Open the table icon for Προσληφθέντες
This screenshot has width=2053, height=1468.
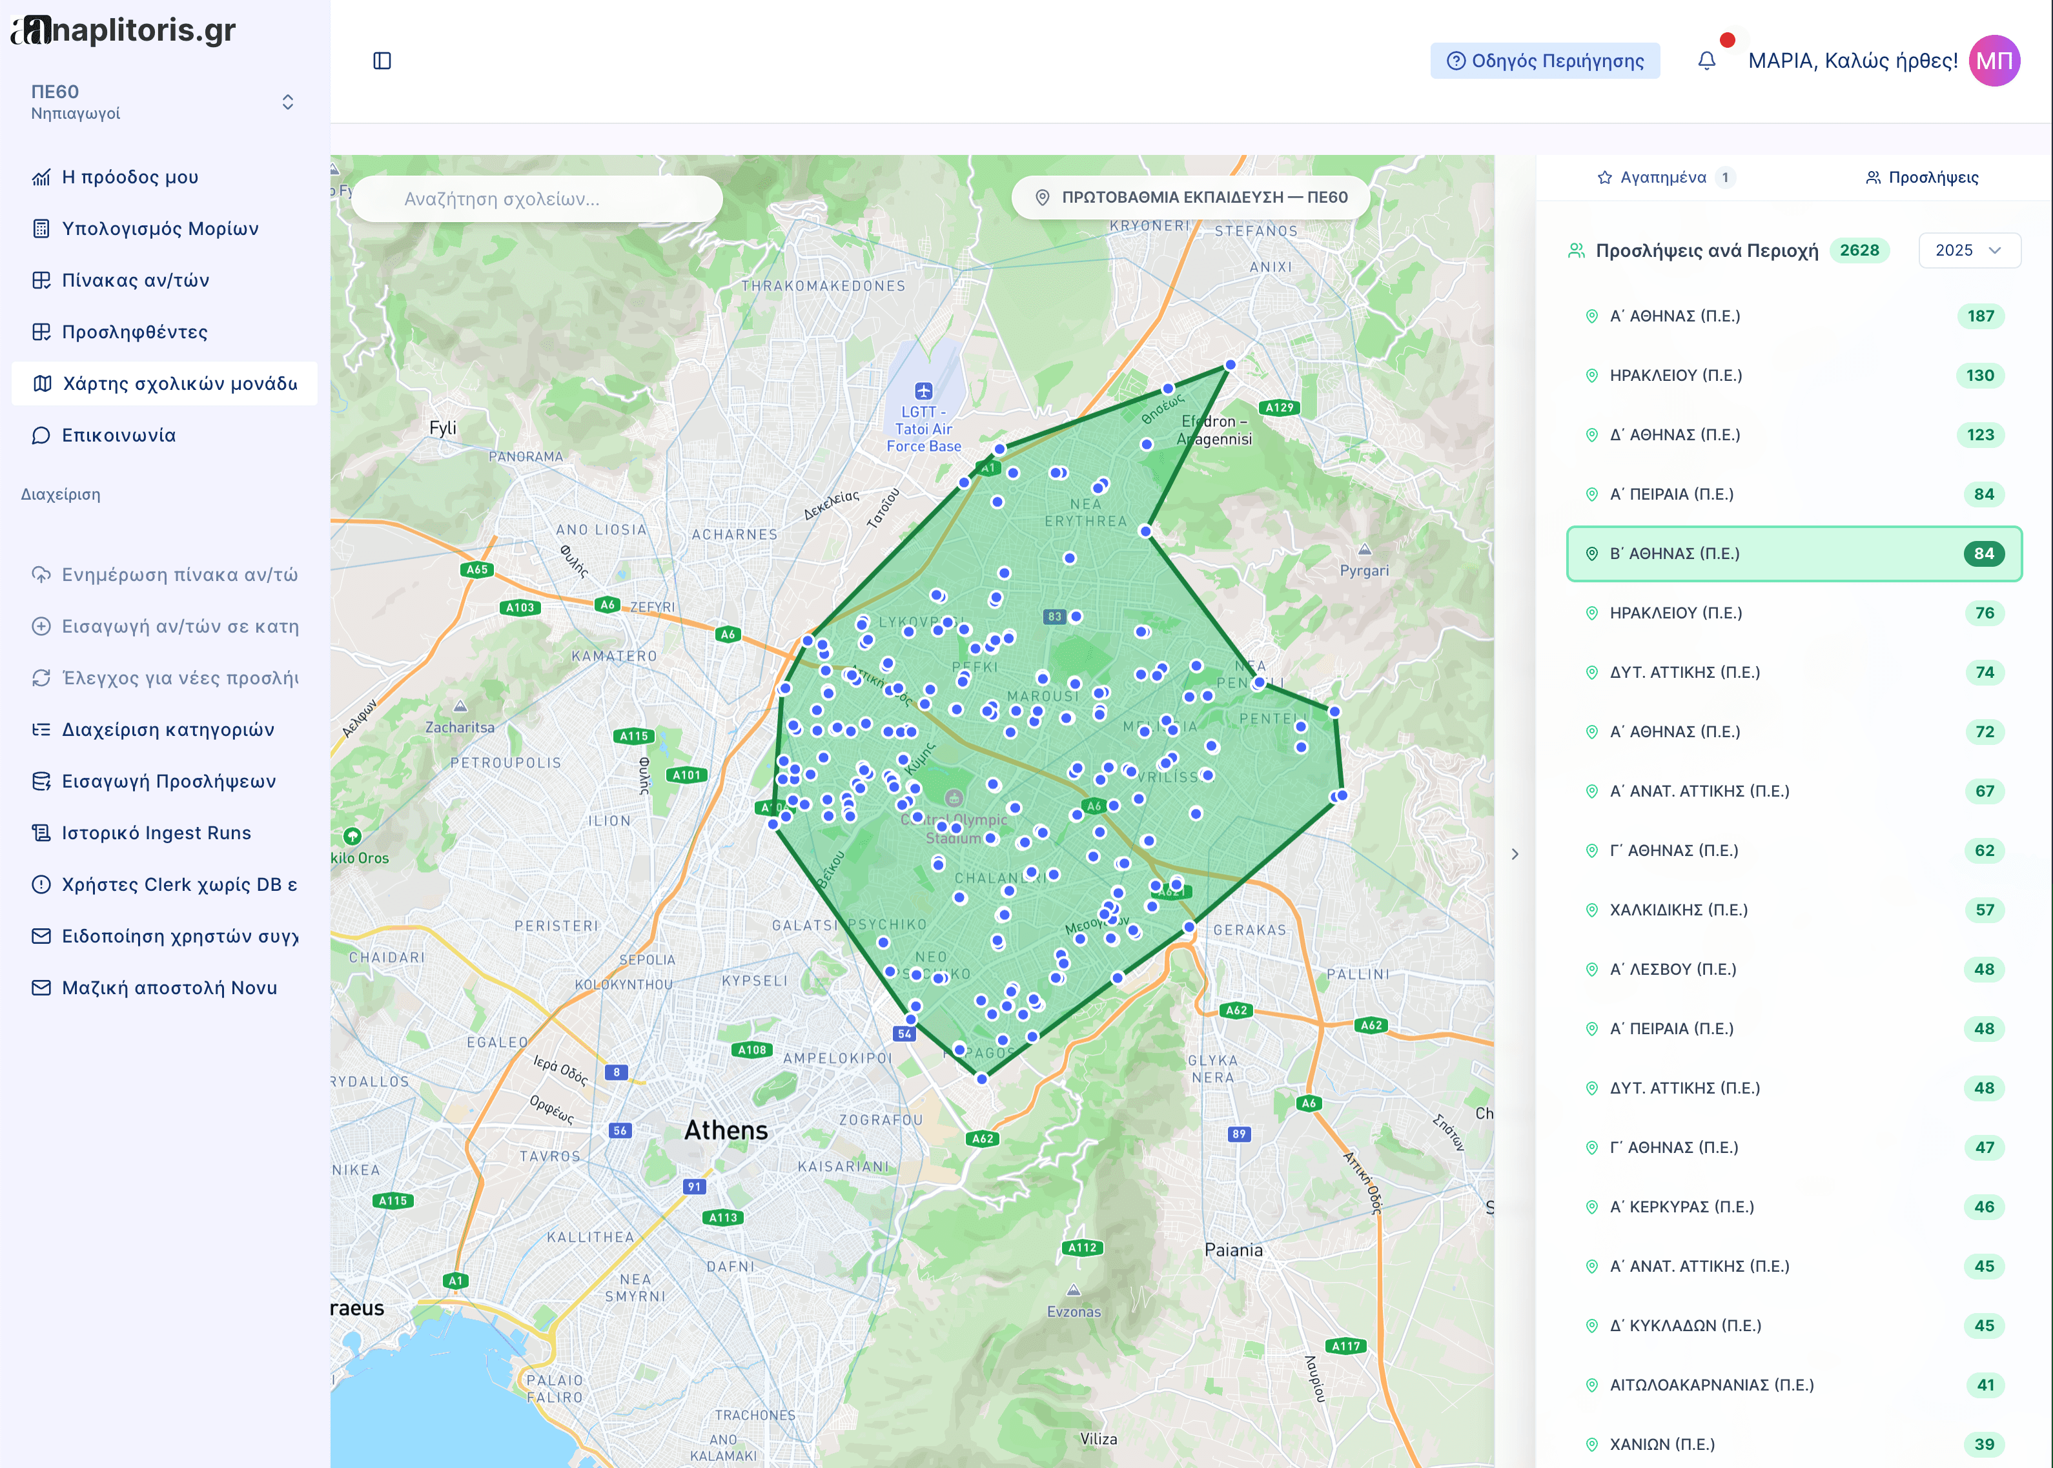[41, 332]
